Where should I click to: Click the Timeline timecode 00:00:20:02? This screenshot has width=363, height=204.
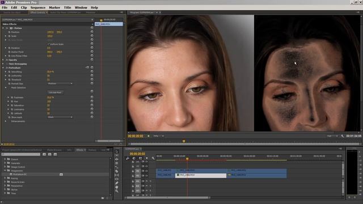[137, 154]
